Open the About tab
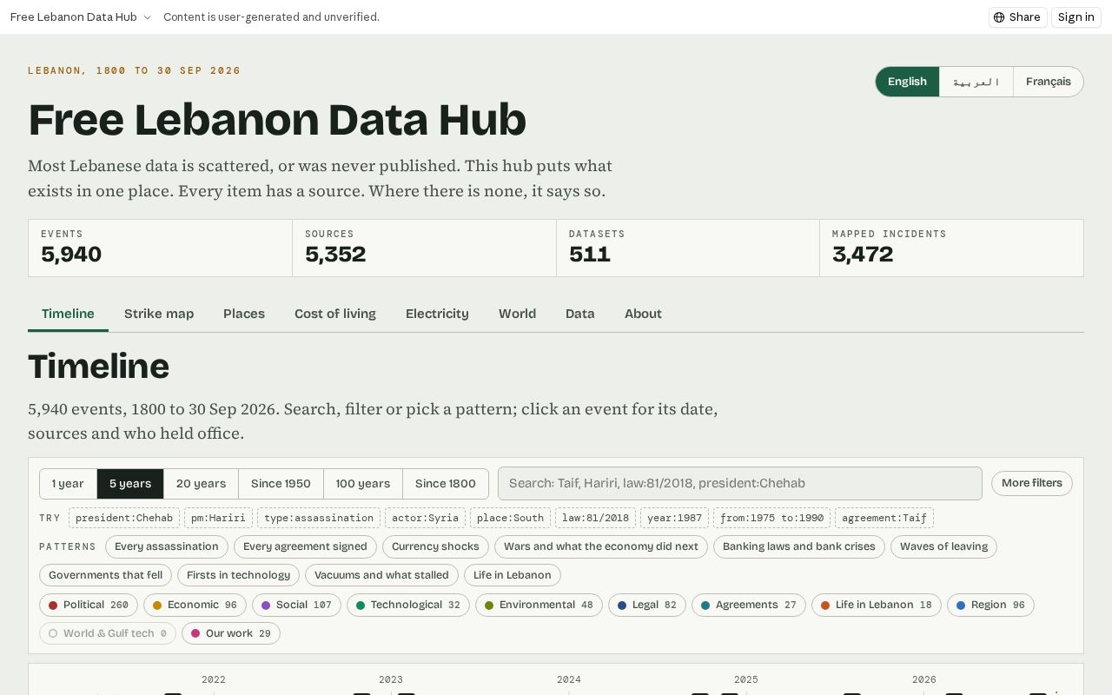Image resolution: width=1112 pixels, height=695 pixels. point(643,314)
